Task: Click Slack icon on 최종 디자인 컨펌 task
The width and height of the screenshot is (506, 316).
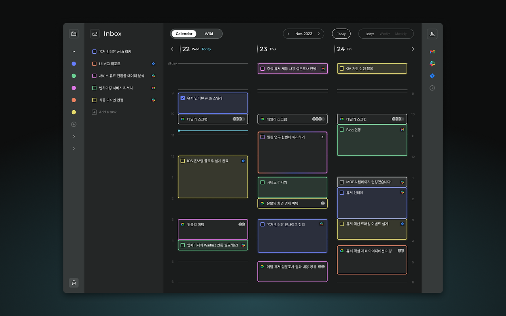Action: pos(153,100)
